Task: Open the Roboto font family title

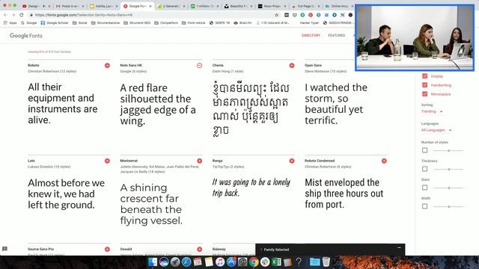Action: pyautogui.click(x=33, y=65)
